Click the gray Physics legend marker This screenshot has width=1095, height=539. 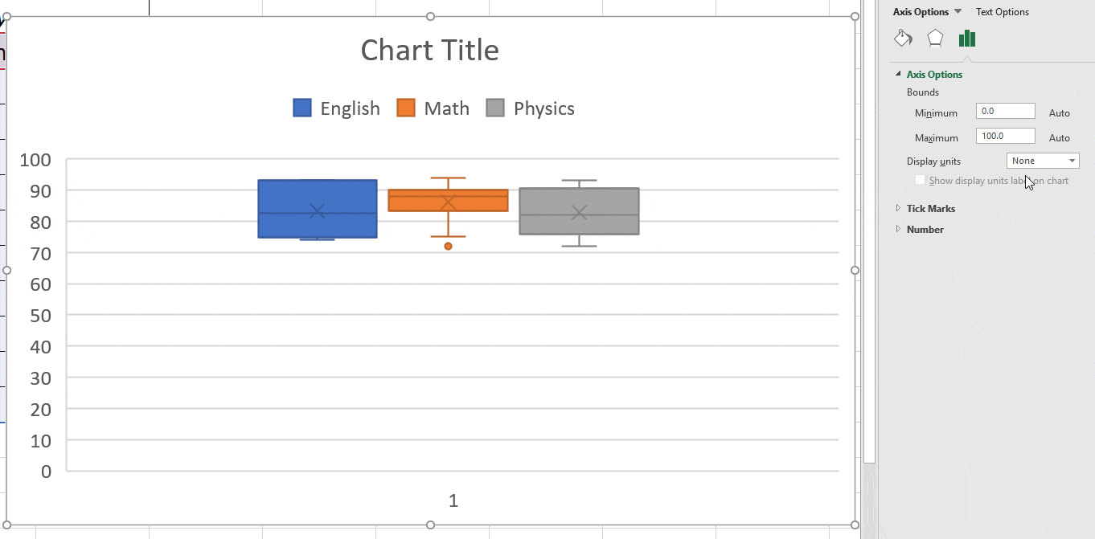[495, 108]
